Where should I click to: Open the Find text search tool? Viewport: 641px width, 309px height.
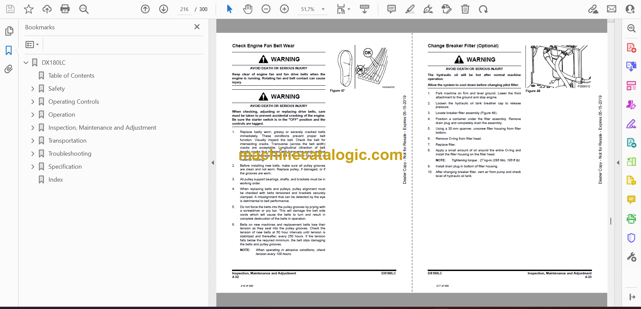pos(84,9)
